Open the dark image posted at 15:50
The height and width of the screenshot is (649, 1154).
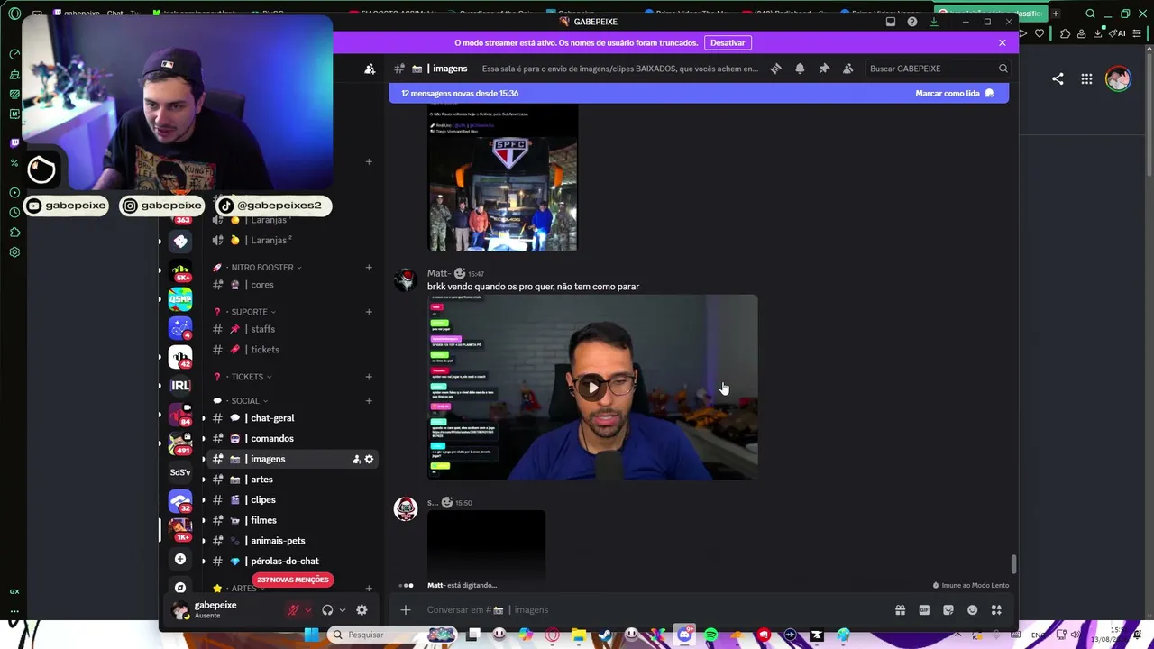point(487,545)
